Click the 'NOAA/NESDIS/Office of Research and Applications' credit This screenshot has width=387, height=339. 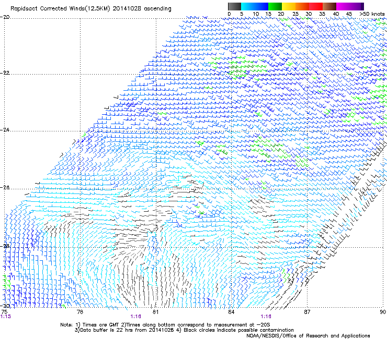click(x=308, y=336)
